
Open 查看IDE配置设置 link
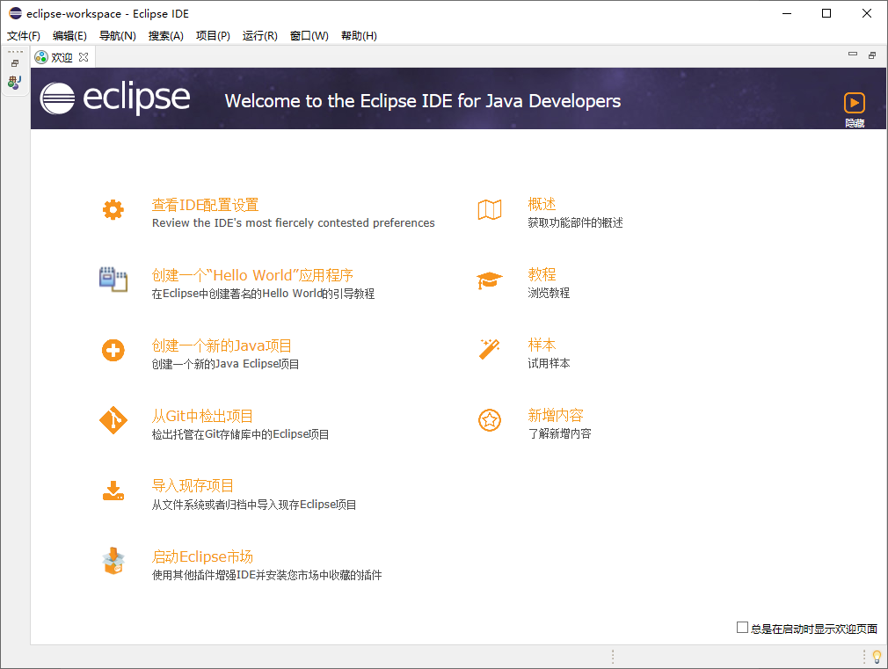click(205, 205)
